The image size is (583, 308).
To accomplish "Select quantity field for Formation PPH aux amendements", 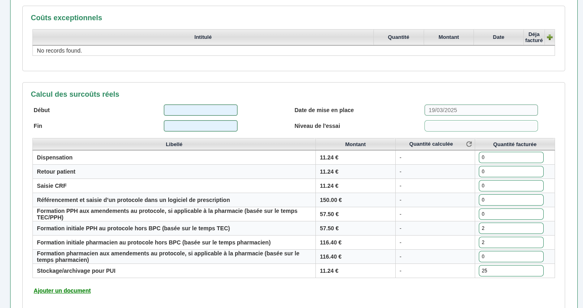I will (x=511, y=214).
